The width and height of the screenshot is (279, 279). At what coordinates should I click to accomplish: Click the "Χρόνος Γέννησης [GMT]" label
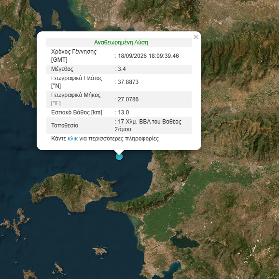click(74, 56)
